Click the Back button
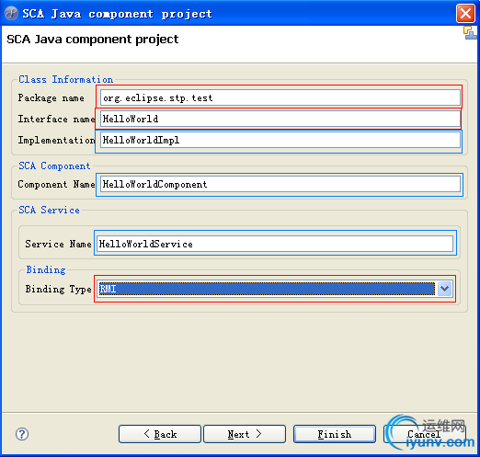The width and height of the screenshot is (480, 457). point(160,434)
